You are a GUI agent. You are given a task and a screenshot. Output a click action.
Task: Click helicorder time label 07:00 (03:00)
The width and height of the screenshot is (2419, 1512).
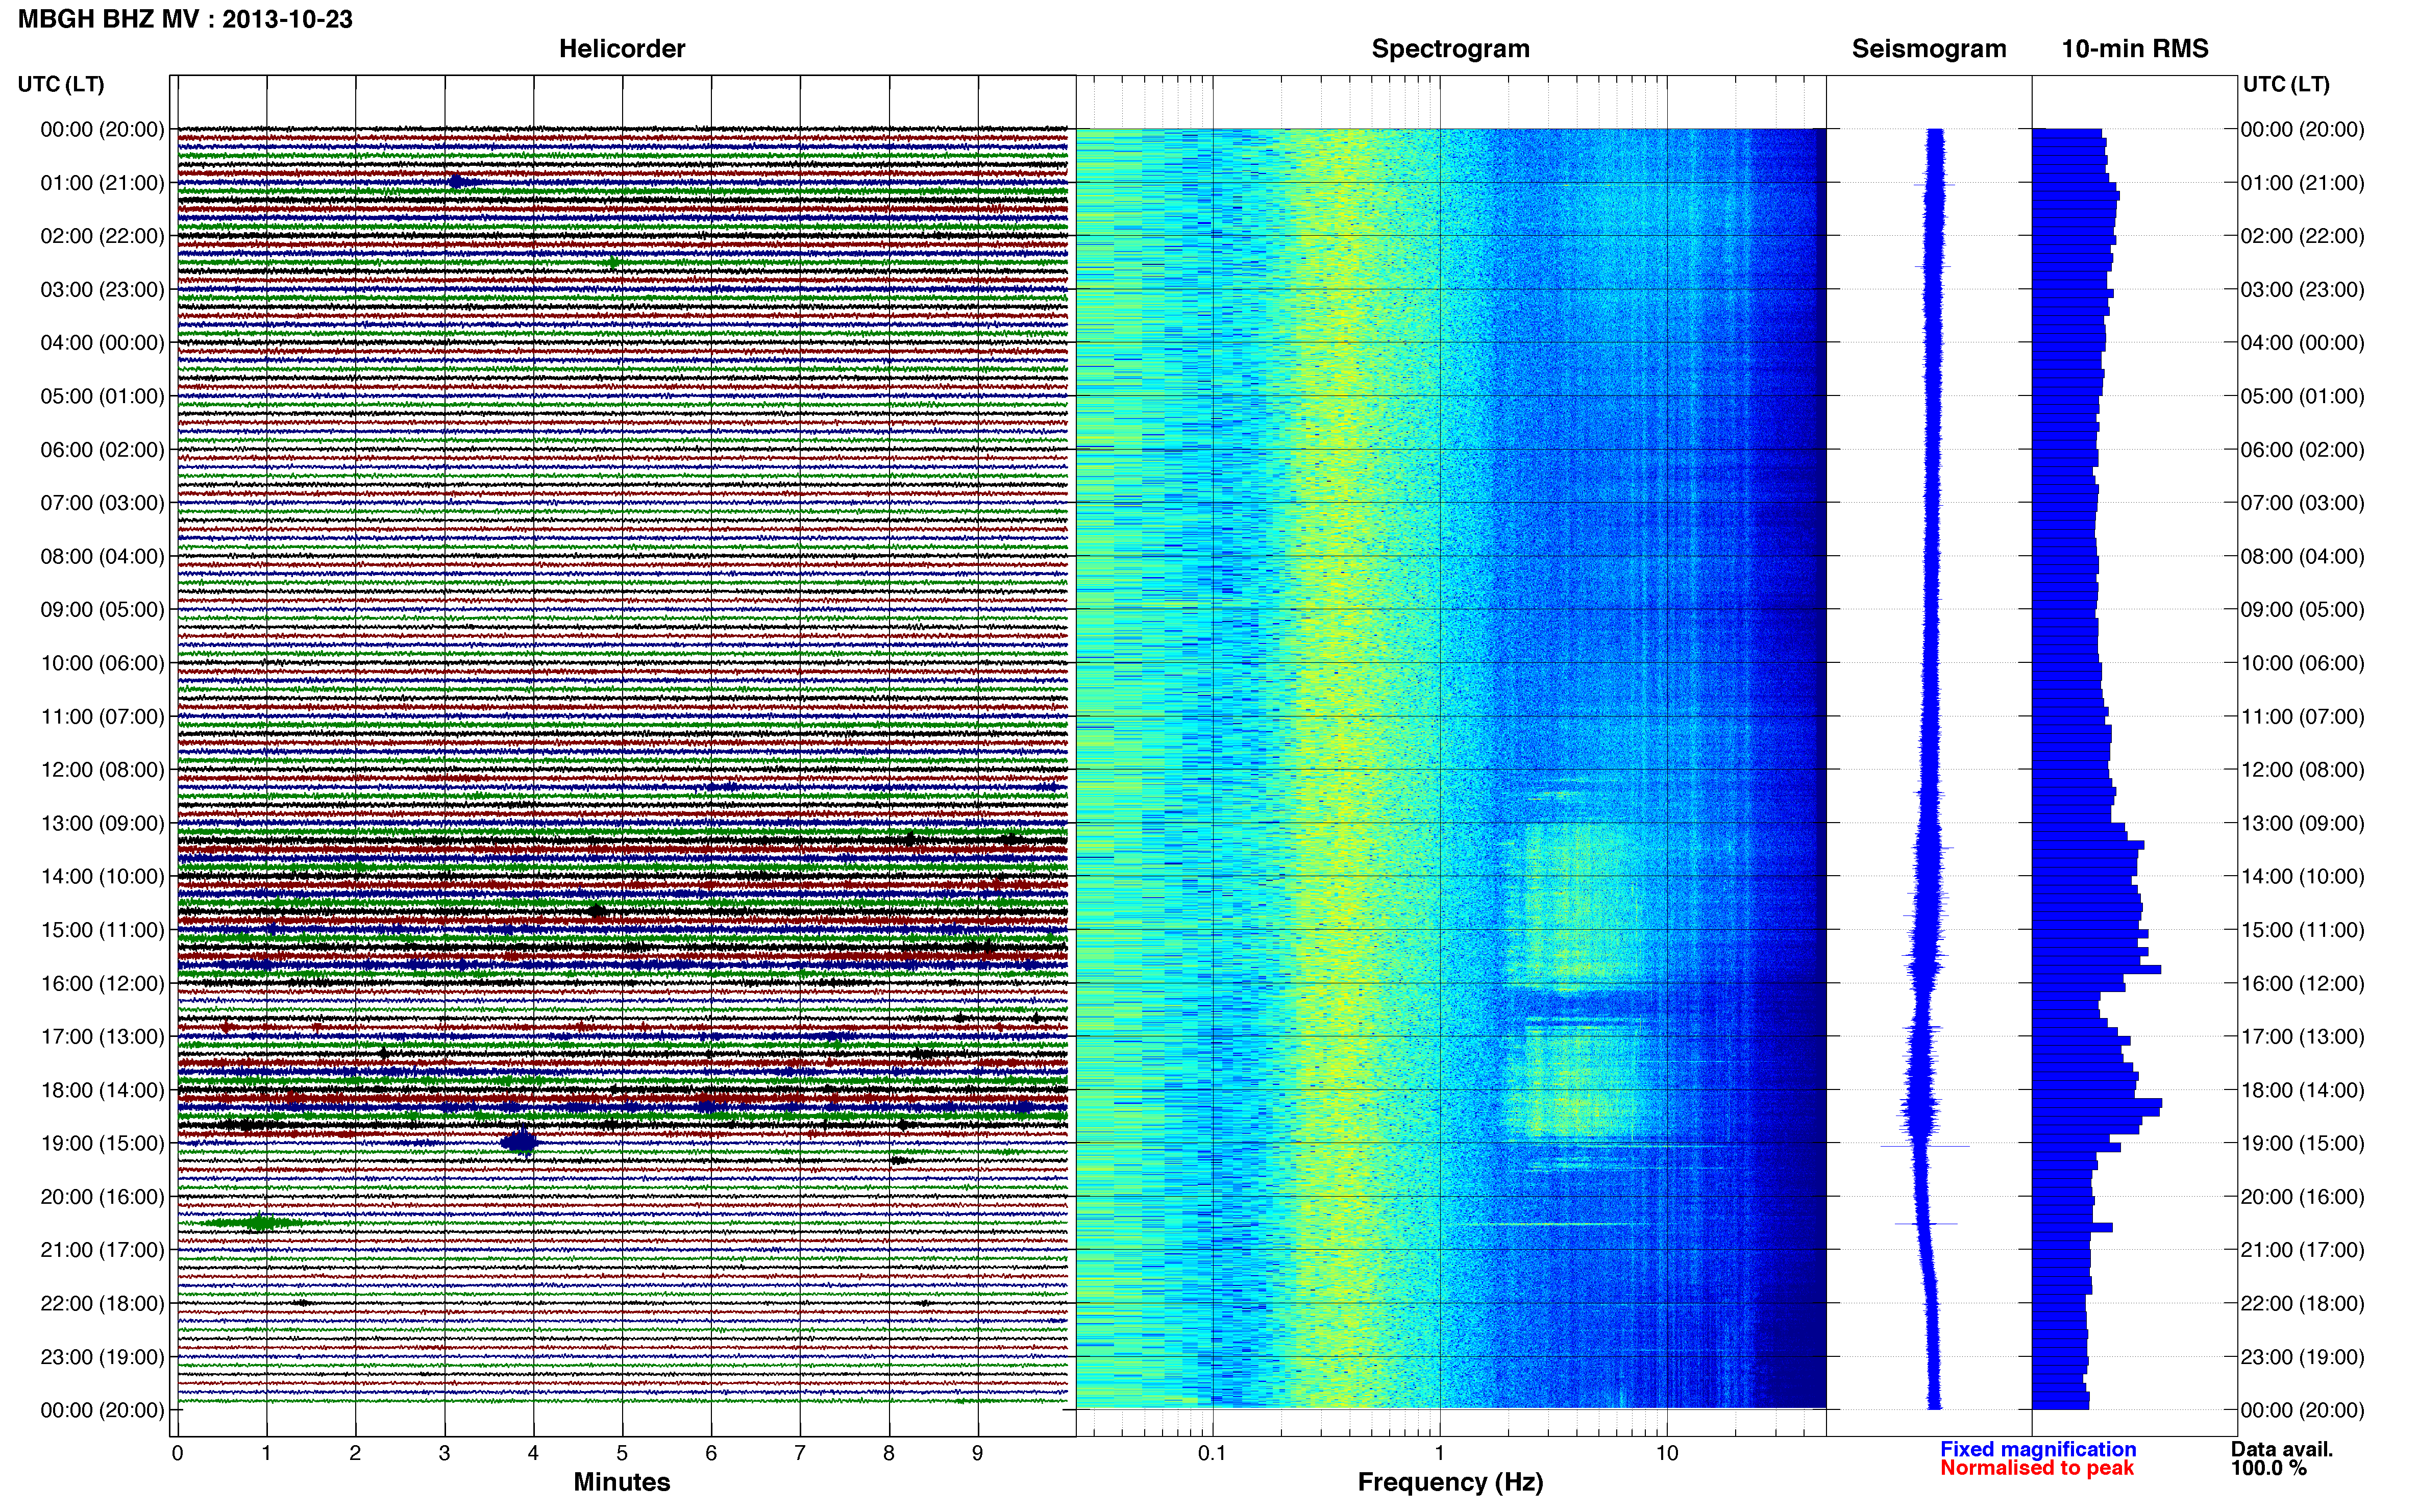tap(102, 503)
